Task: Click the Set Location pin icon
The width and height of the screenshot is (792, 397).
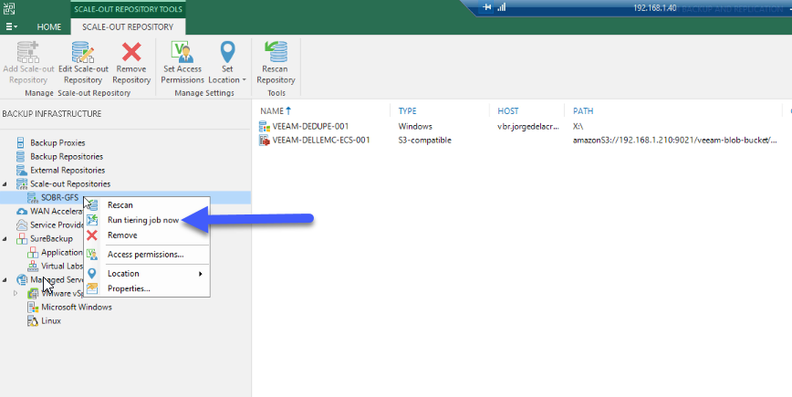Action: pyautogui.click(x=228, y=51)
